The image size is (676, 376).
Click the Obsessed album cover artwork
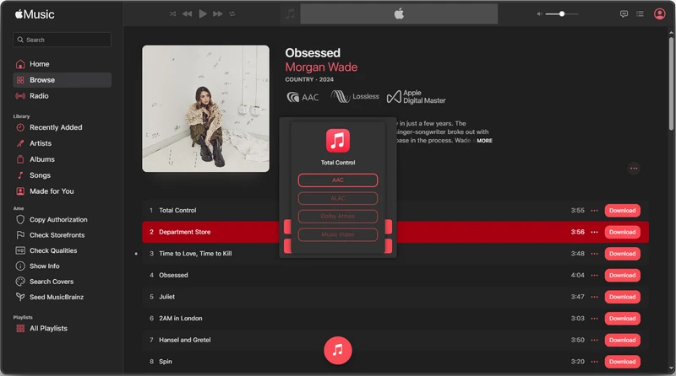click(x=205, y=109)
